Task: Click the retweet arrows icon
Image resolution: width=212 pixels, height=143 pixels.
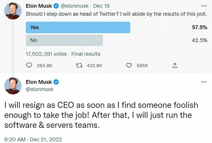Action: pos(79,66)
